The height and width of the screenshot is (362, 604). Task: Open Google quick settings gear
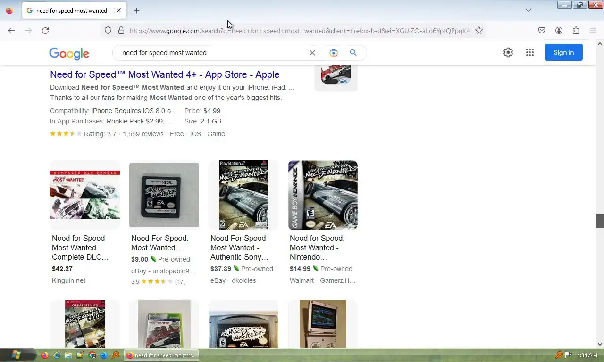click(508, 52)
